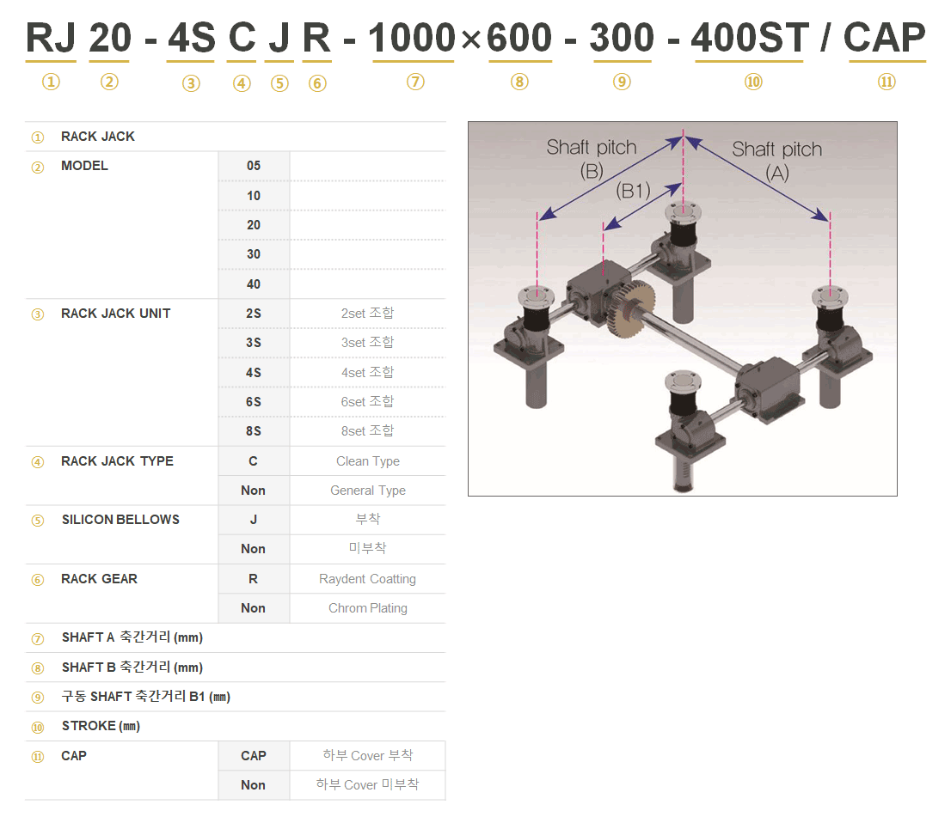The image size is (951, 823).
Task: Click the Shaft pitch (A) diagram label
Action: 776,161
